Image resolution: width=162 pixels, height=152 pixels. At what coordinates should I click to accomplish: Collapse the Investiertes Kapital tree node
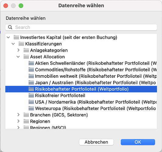[x=8, y=37]
